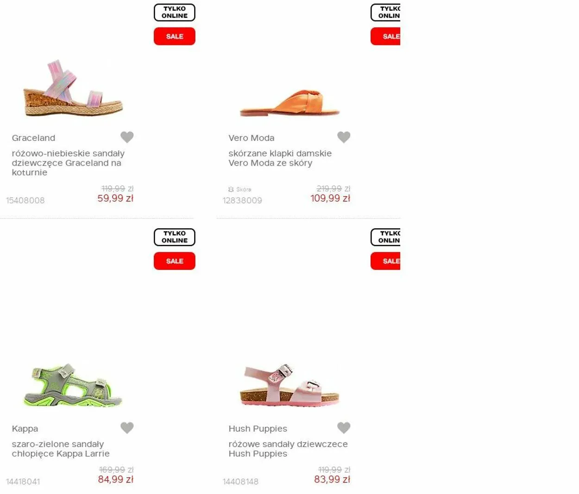579x494 pixels.
Task: Click the Tylko Online badge above Graceland sandals
Action: [x=175, y=12]
